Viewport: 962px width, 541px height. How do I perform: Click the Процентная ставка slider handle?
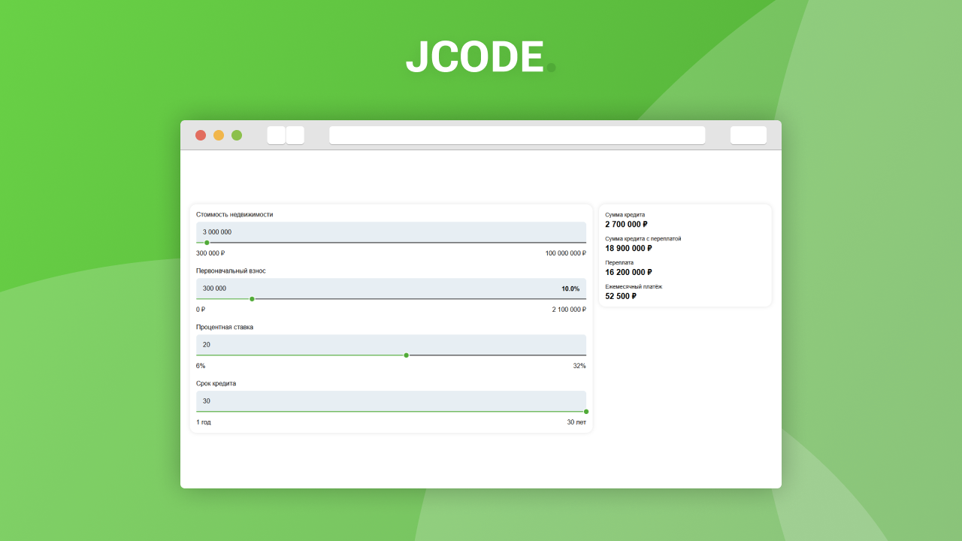click(407, 355)
